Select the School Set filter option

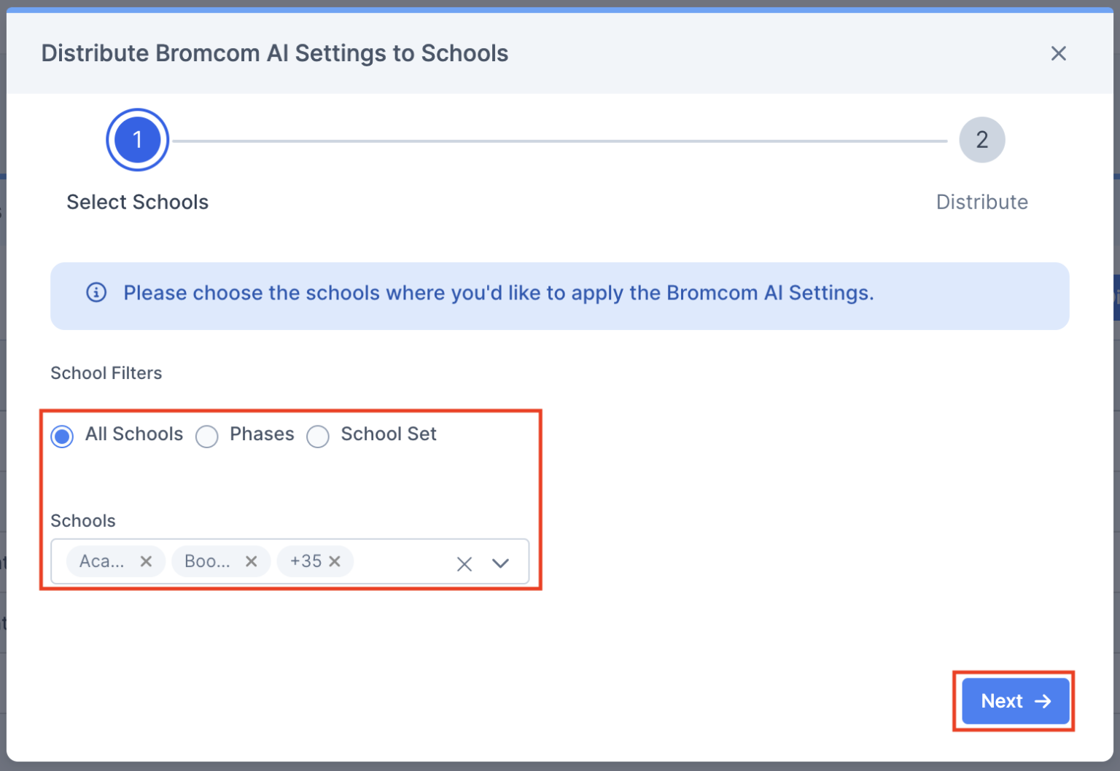tap(318, 436)
